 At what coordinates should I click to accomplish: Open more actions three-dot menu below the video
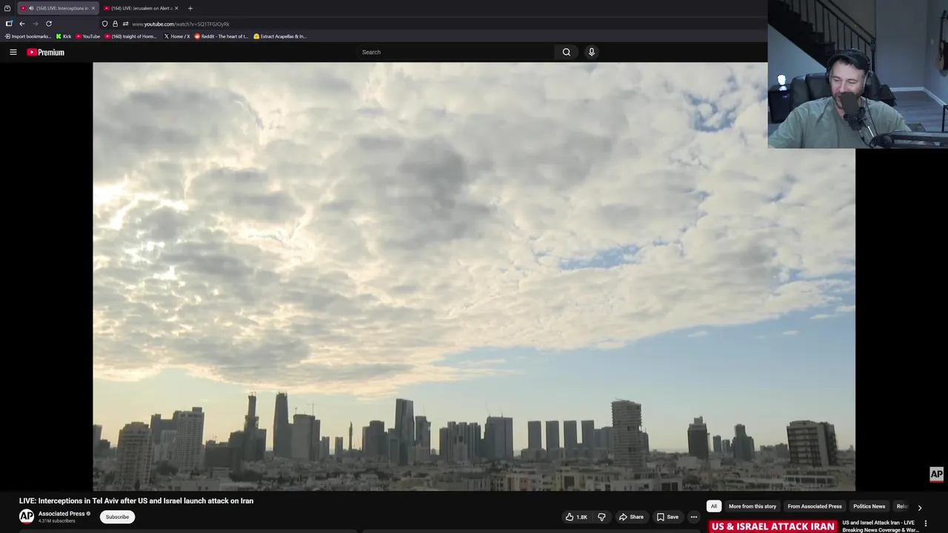coord(694,517)
